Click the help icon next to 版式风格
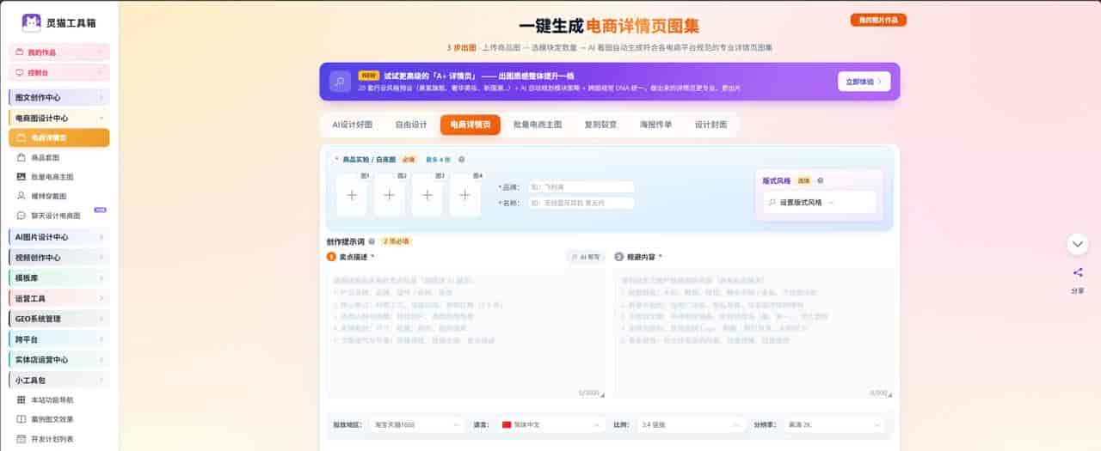This screenshot has height=451, width=1101. pos(820,181)
